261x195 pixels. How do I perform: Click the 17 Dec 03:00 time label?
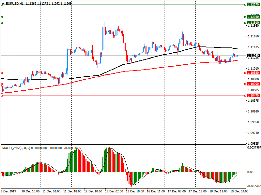pos(177,191)
